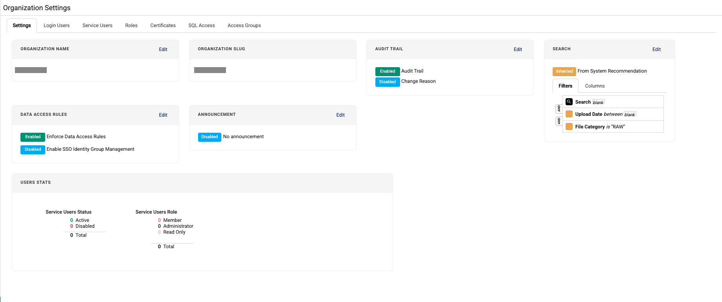Edit the Data Access Rules
The image size is (722, 302).
[163, 115]
